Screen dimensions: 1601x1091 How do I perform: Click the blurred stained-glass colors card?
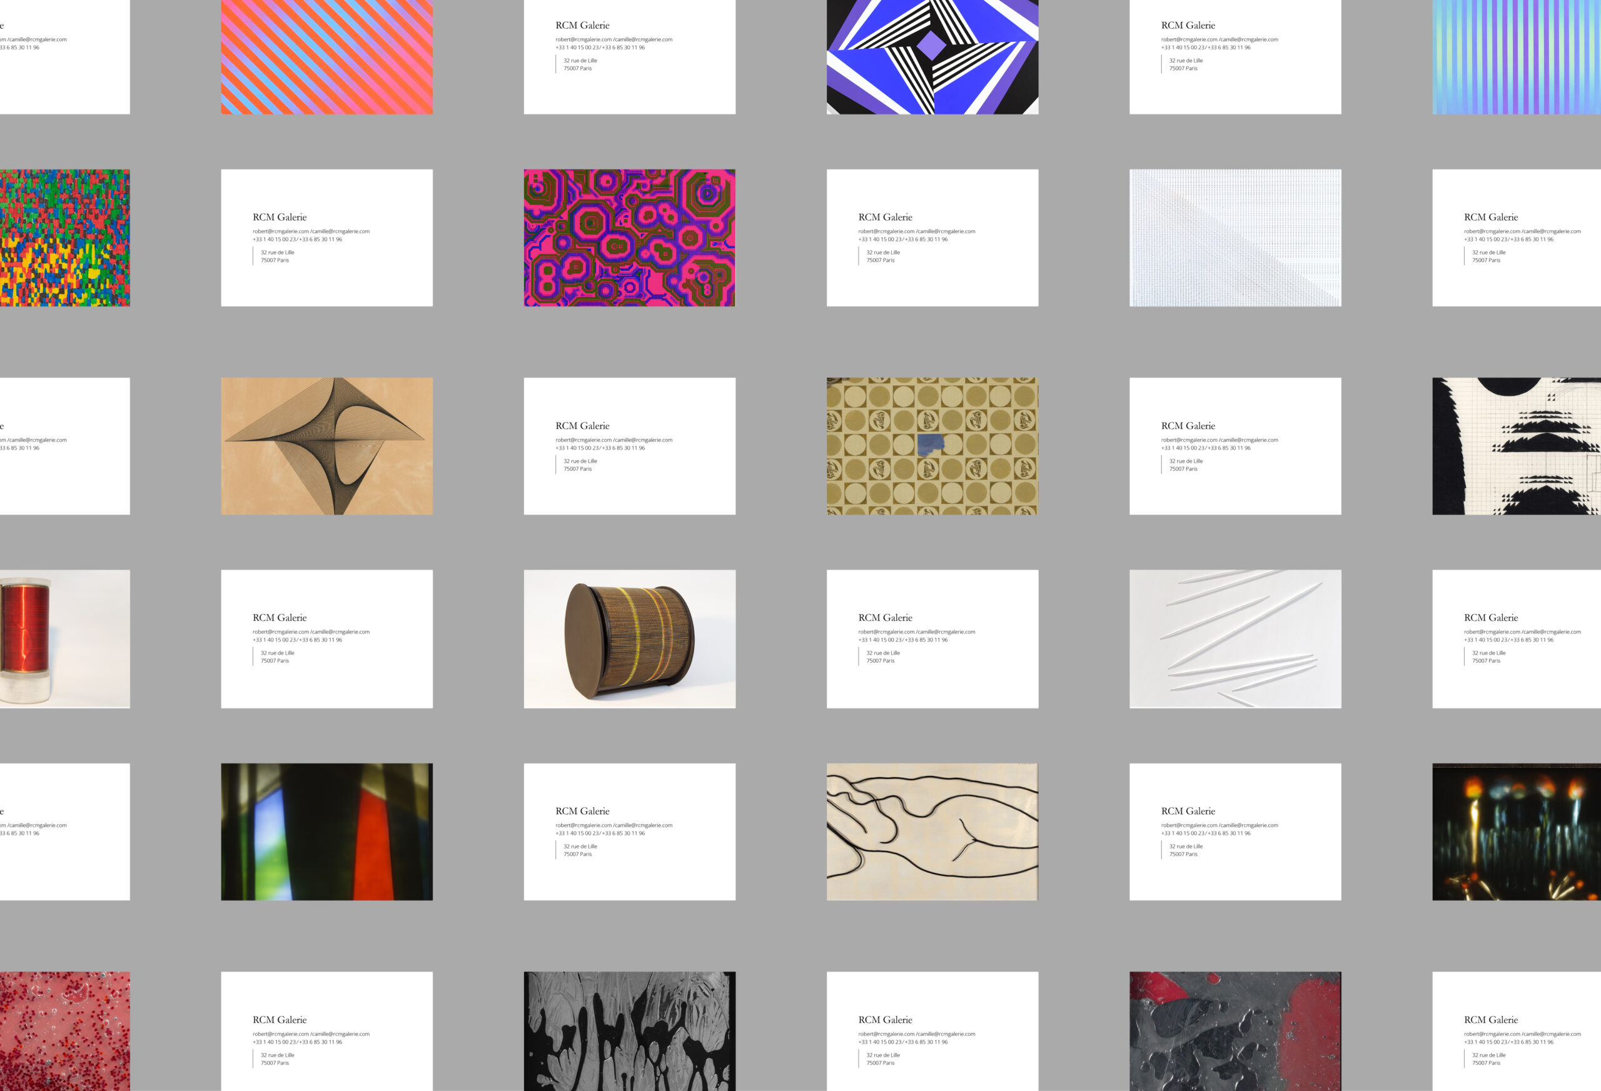(326, 832)
